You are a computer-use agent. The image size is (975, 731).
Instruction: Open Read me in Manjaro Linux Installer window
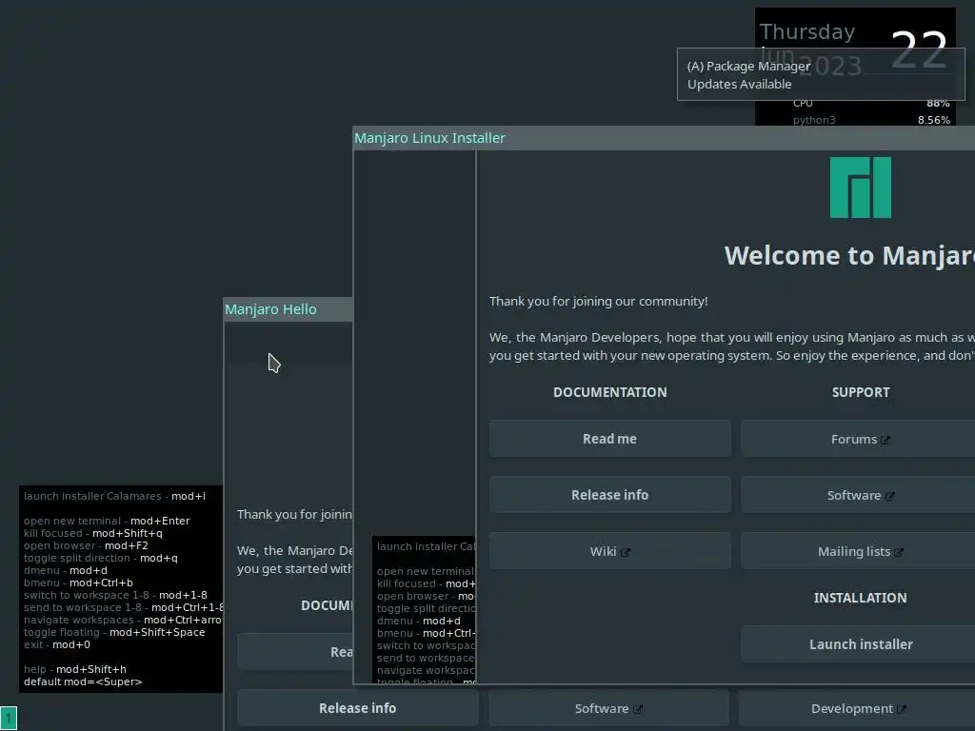[609, 438]
